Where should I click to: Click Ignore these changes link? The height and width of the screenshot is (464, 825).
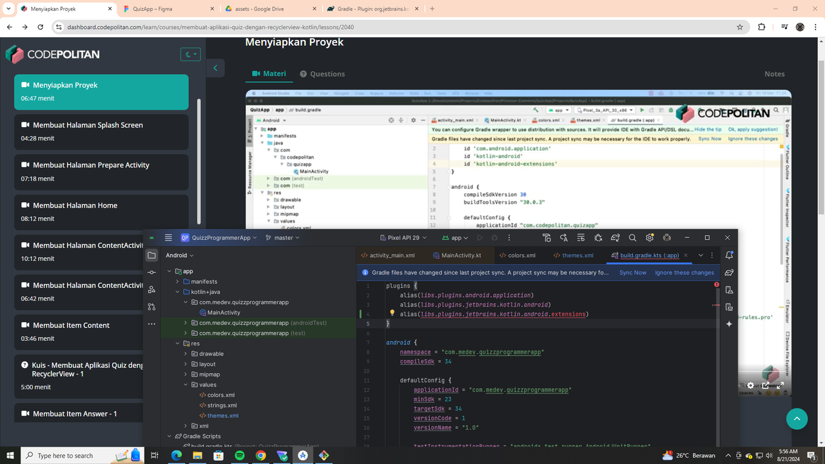684,273
